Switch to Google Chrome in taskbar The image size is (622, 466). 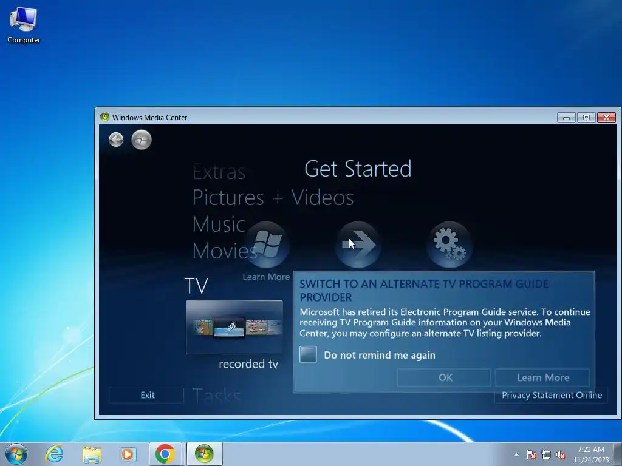coord(165,454)
